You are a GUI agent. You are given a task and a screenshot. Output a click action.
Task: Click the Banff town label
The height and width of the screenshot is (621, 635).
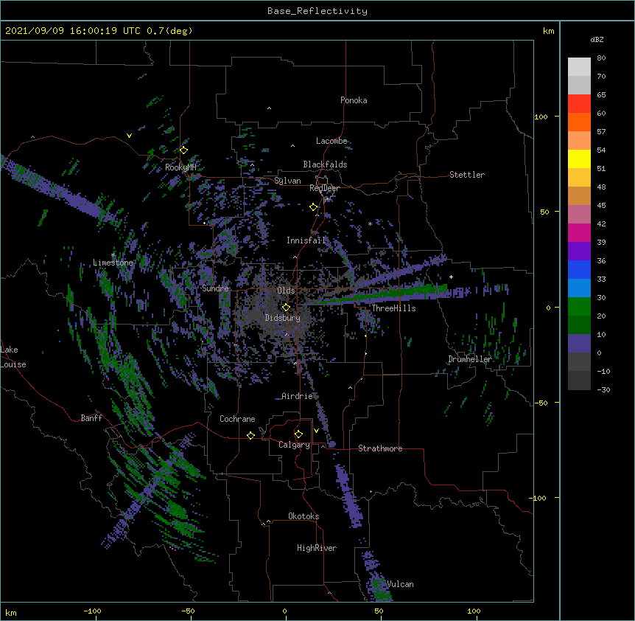coord(91,418)
